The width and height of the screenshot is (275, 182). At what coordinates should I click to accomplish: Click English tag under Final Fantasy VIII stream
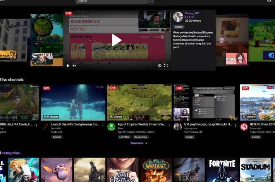(x=189, y=137)
